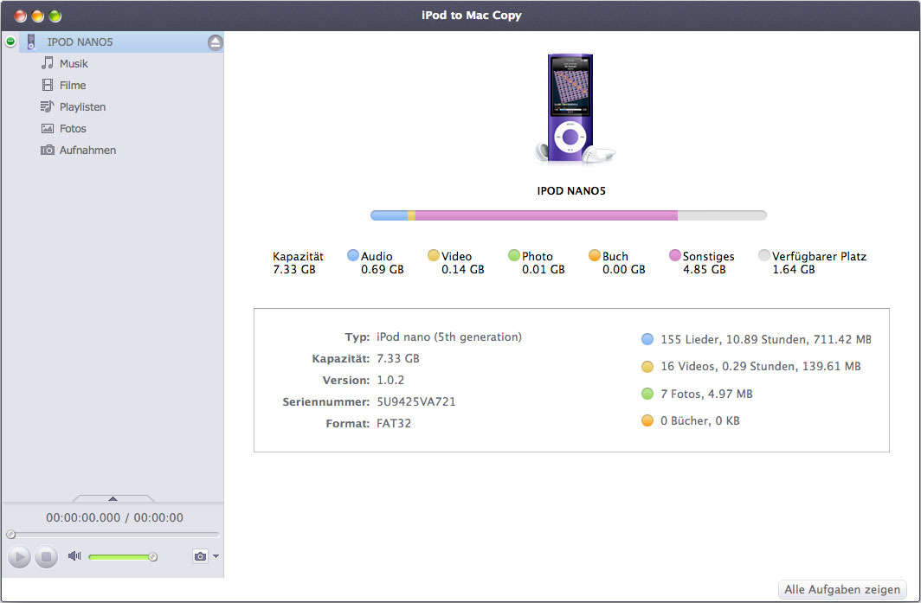Click the '7 Fotos, 4.97 MB' line
This screenshot has height=603, width=921.
tap(706, 394)
